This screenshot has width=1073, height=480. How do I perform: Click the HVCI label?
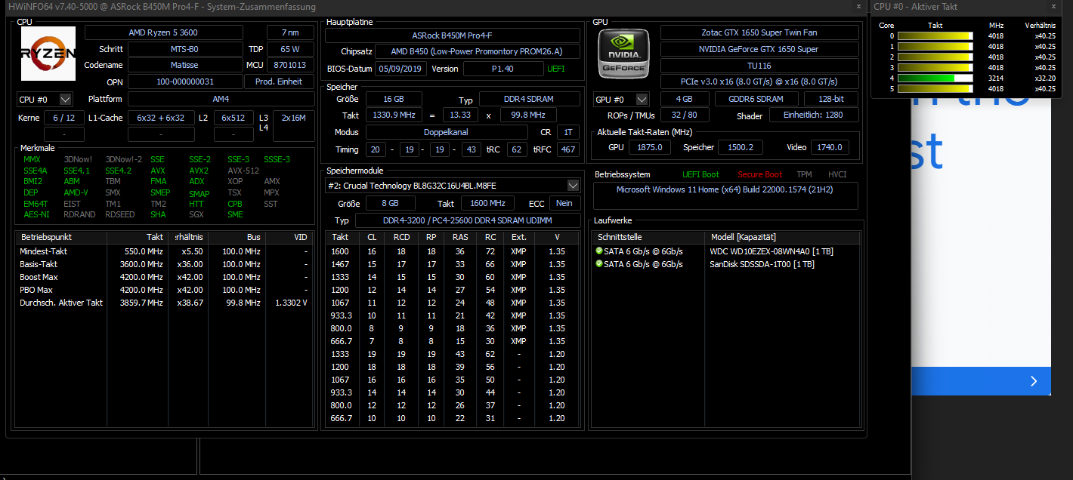[x=837, y=174]
